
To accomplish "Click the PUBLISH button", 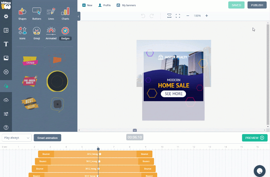I will (x=257, y=5).
